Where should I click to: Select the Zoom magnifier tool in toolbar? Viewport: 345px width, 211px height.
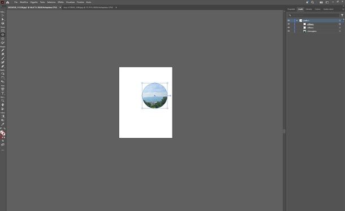3,101
